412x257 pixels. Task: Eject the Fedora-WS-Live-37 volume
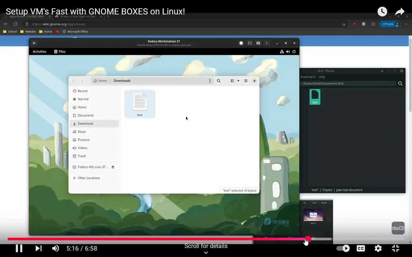click(113, 167)
